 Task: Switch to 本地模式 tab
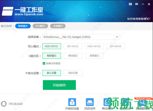click(x=58, y=26)
